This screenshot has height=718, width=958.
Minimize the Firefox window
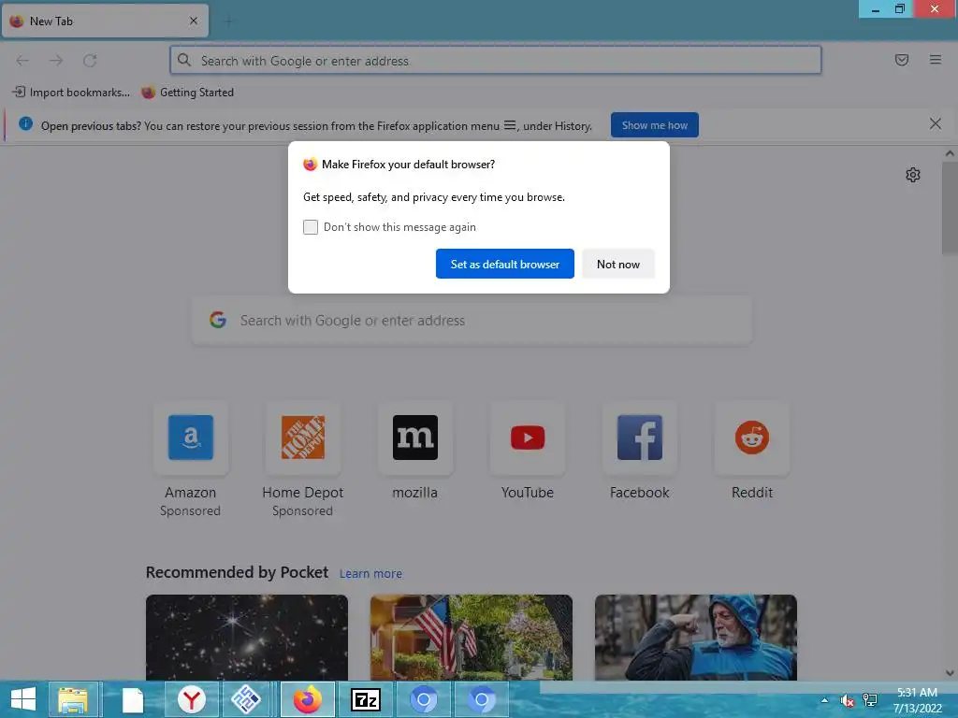[875, 8]
